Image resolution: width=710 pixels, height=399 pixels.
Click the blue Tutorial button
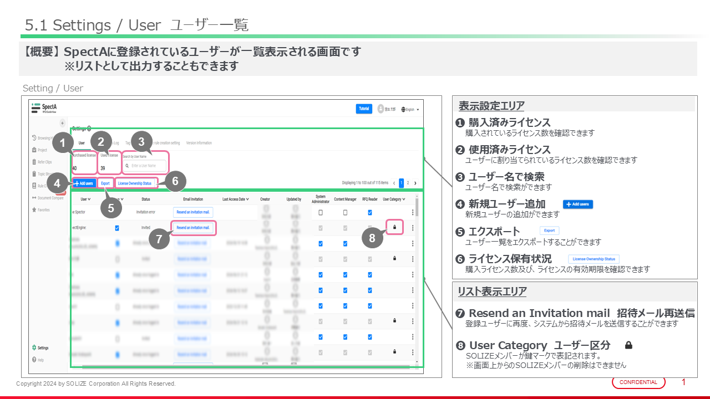(364, 109)
